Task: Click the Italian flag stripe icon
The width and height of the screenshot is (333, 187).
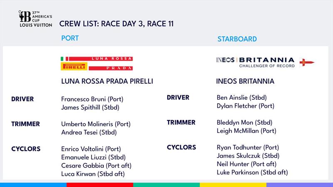Action: pyautogui.click(x=65, y=59)
